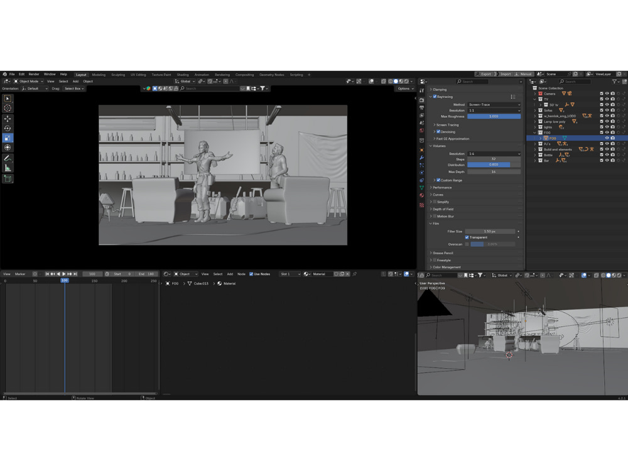
Task: Toggle the Denoising checkbox
Action: 438,132
